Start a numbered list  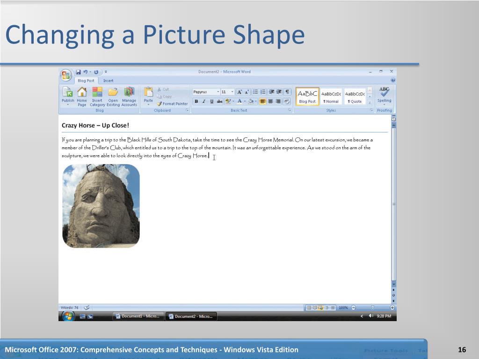263,92
